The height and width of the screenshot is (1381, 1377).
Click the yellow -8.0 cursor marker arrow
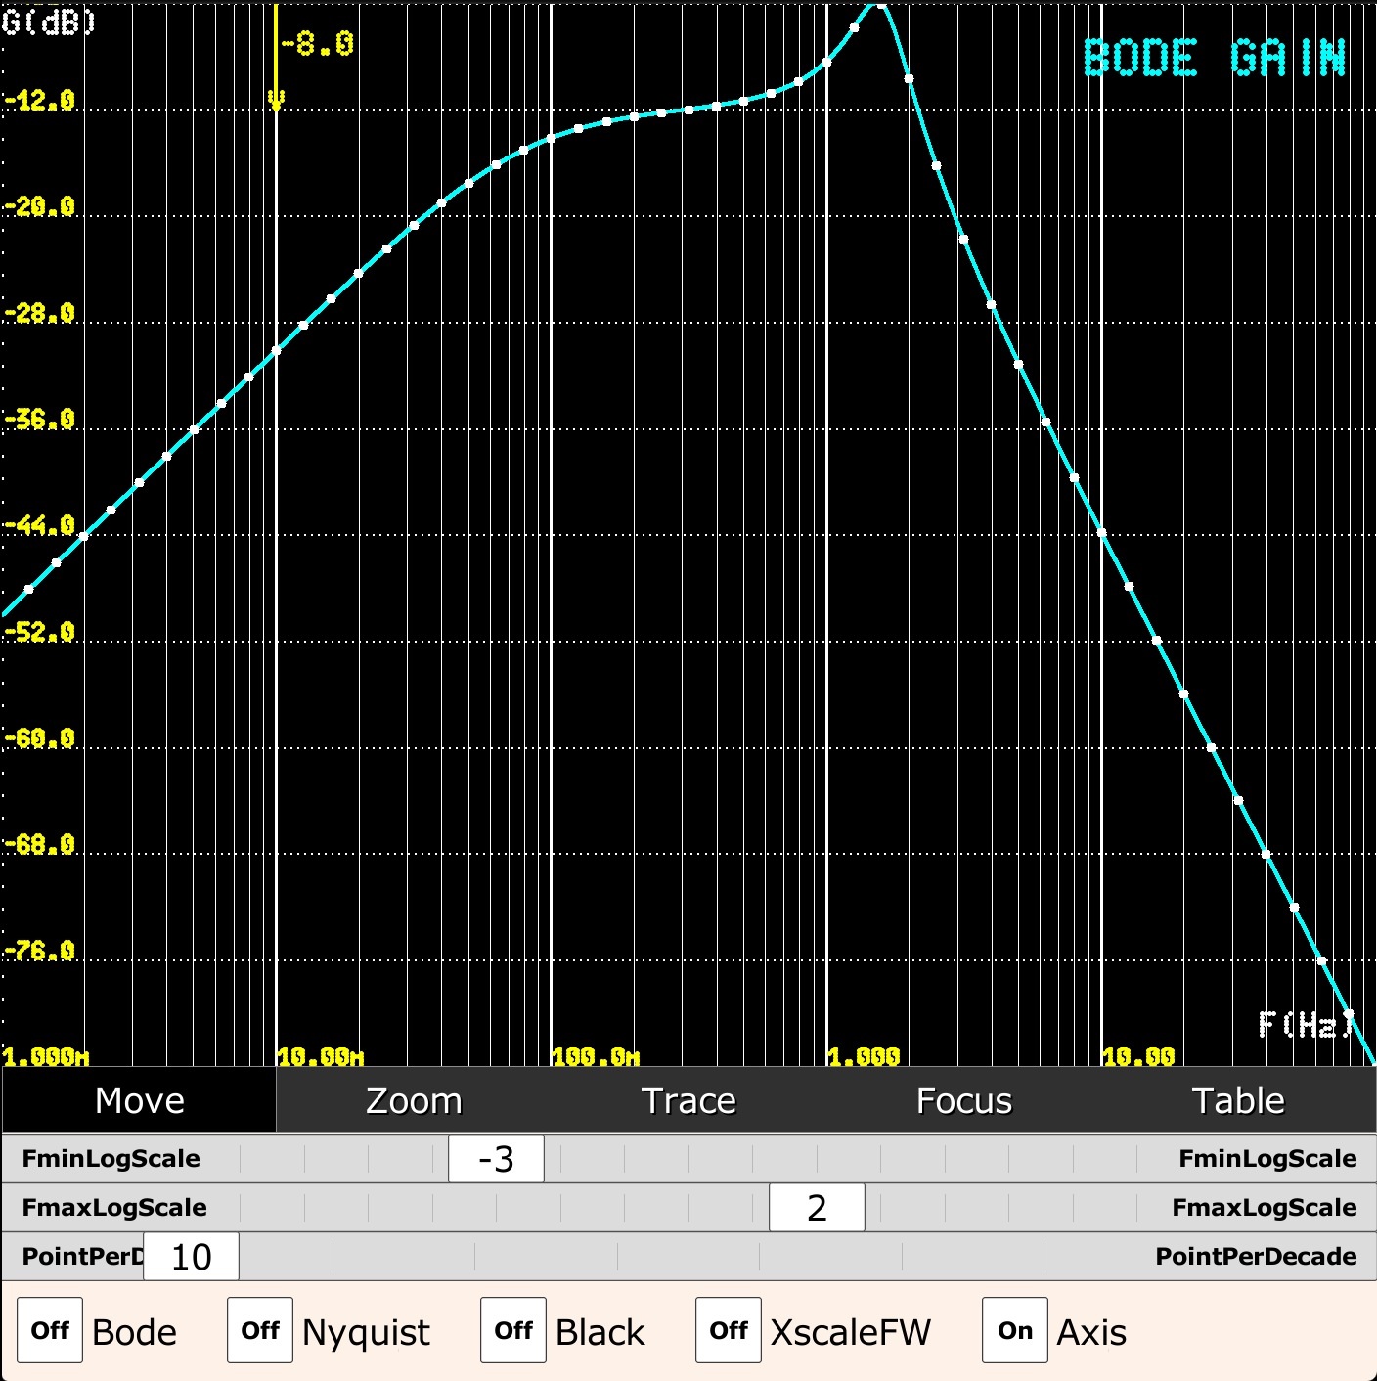tap(277, 99)
